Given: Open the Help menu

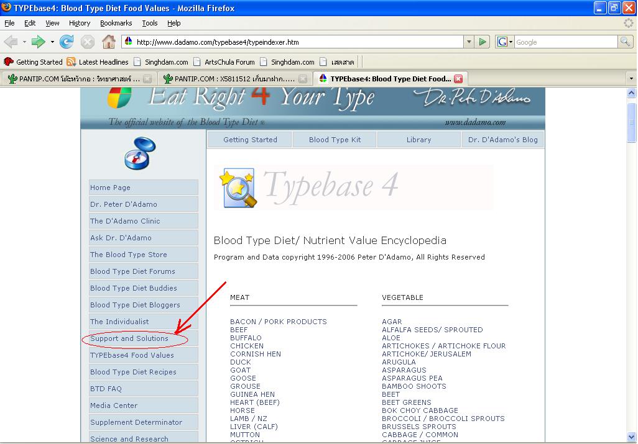Looking at the screenshot, I should (173, 23).
